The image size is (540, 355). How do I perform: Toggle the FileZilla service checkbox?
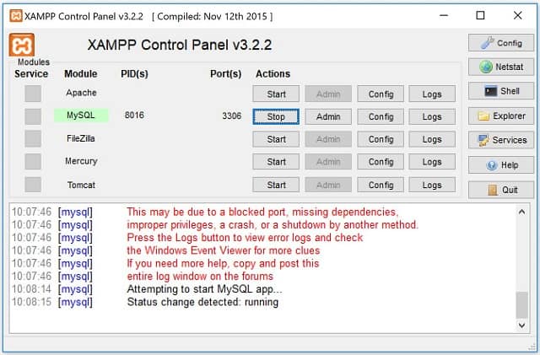point(33,139)
